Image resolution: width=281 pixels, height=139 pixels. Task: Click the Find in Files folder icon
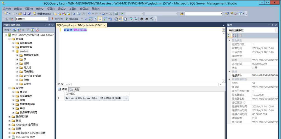click(182, 14)
